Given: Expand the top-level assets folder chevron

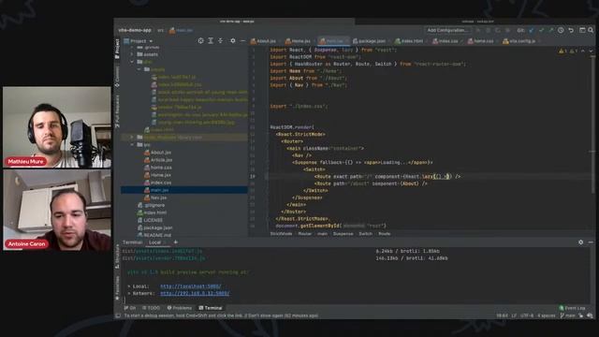Looking at the screenshot, I should click(132, 54).
